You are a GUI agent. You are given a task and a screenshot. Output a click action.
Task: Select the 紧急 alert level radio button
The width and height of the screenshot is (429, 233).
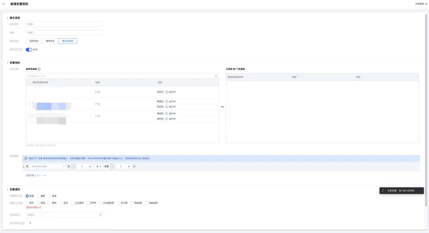click(50, 196)
